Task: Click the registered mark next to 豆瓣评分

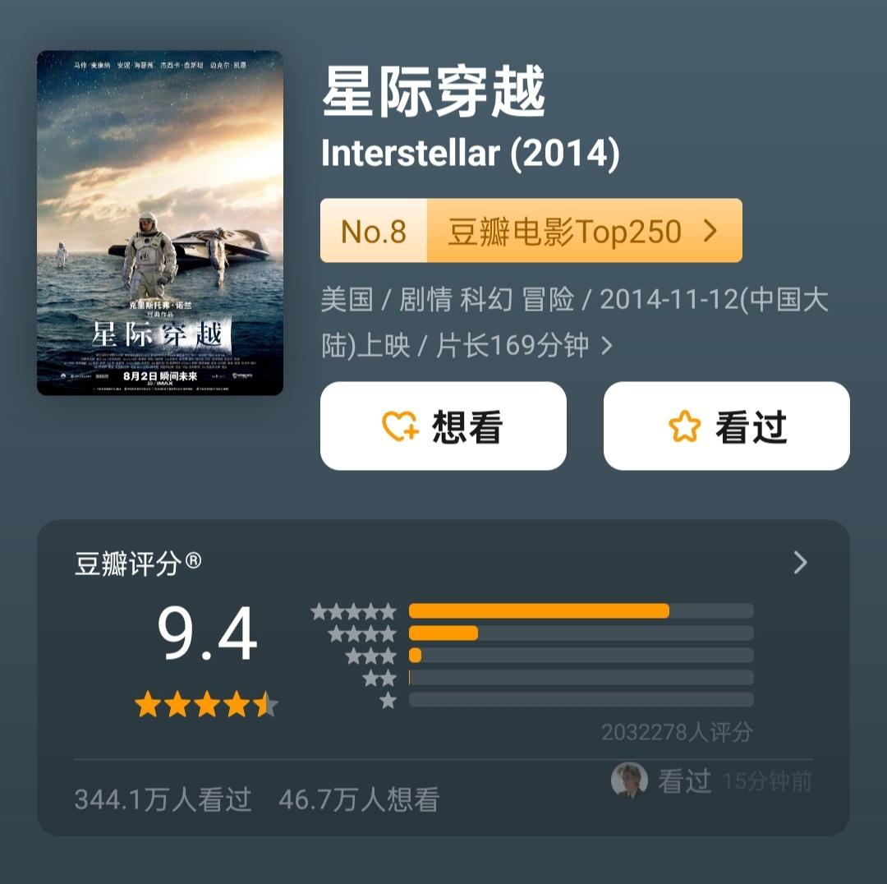Action: click(x=193, y=561)
